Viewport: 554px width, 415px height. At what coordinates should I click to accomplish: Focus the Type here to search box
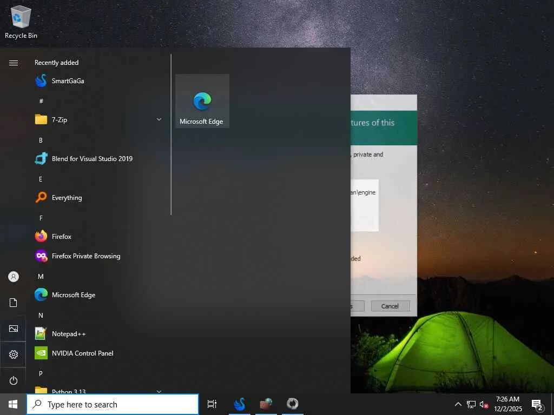113,404
